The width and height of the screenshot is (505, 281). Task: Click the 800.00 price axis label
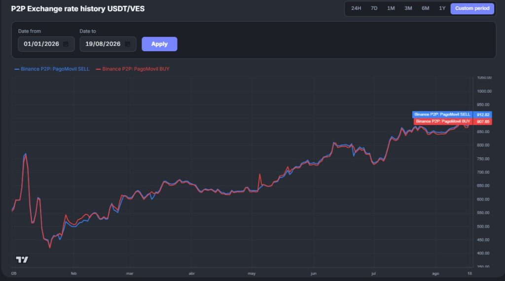point(483,145)
